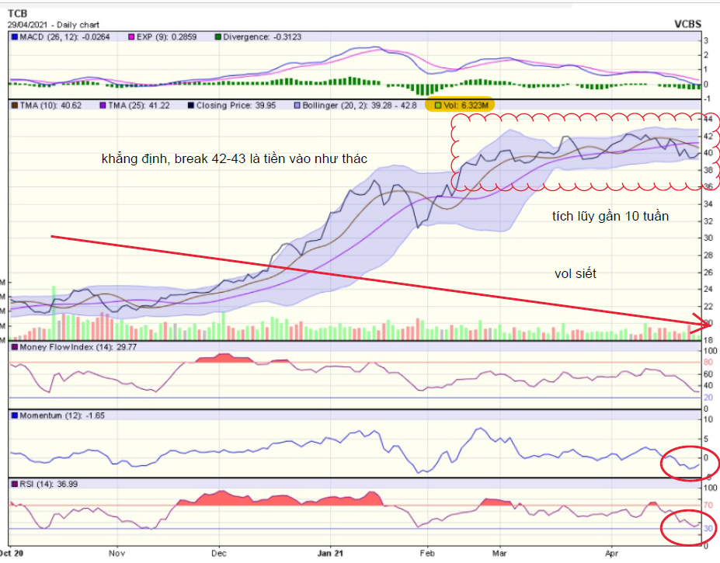
Task: Click the Momentum (12) legend square
Action: 14,415
